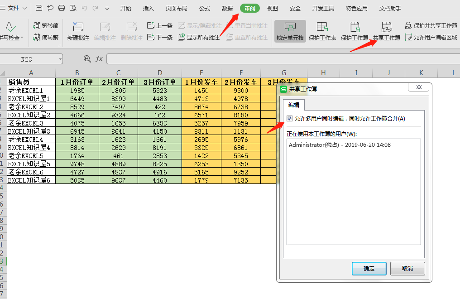The height and width of the screenshot is (299, 460).
Task: Switch to the 插入 tab
Action: 148,9
